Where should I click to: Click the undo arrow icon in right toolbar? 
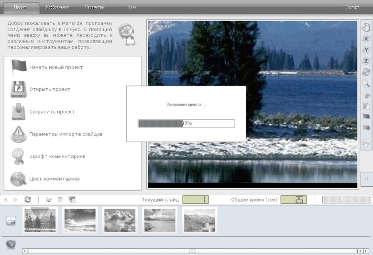[x=366, y=143]
